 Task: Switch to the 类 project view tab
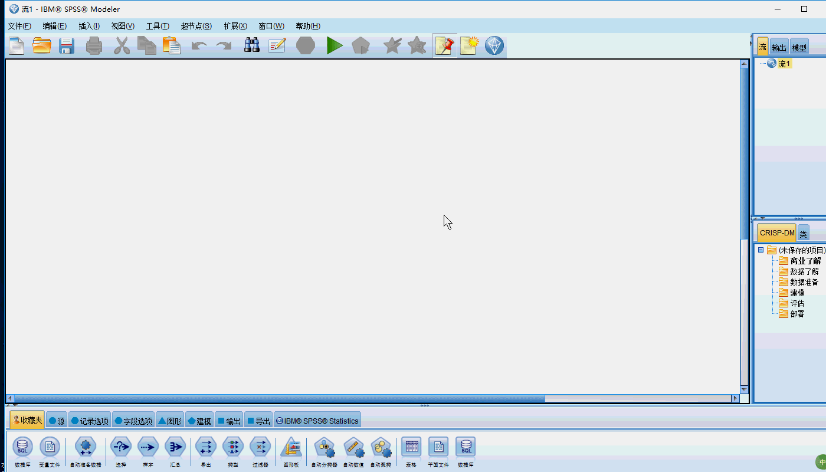coord(803,234)
